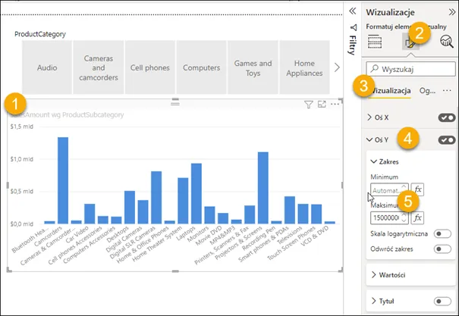Image resolution: width=459 pixels, height=316 pixels.
Task: Select the Computers slicer tile
Action: [x=201, y=68]
